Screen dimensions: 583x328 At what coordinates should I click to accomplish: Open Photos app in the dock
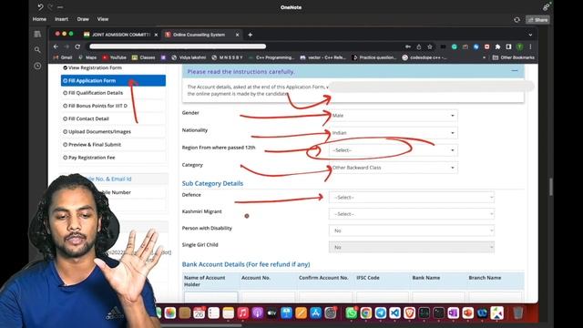tap(170, 313)
